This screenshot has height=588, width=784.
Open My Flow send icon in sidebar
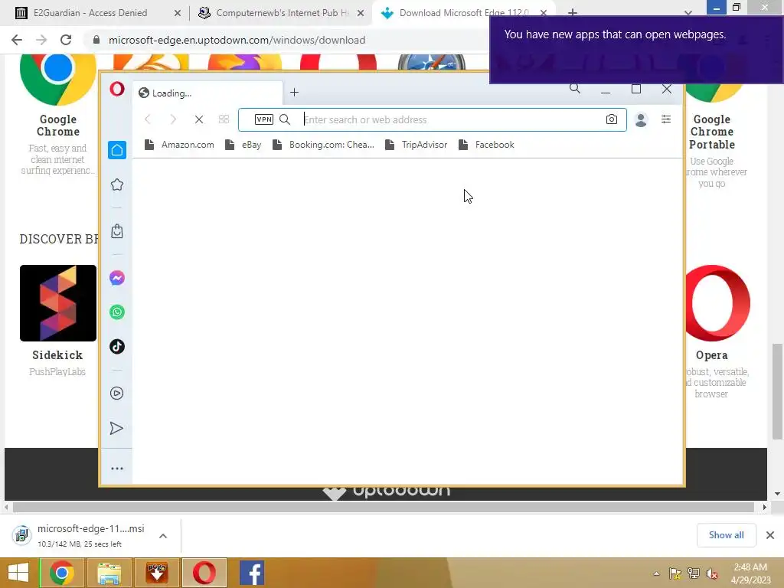tap(116, 429)
